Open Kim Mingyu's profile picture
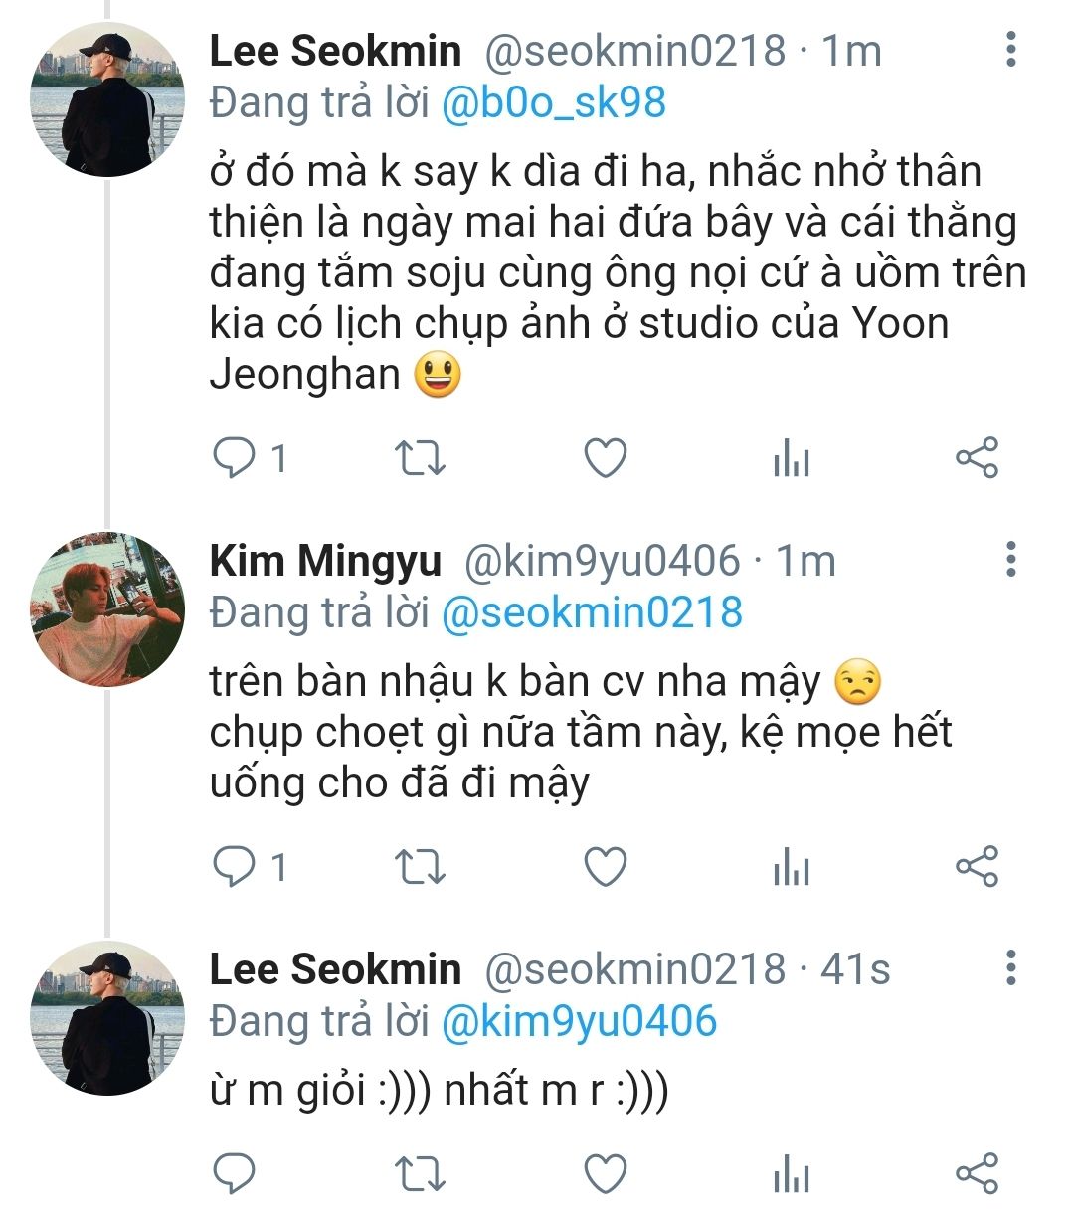This screenshot has width=1074, height=1215. (107, 609)
